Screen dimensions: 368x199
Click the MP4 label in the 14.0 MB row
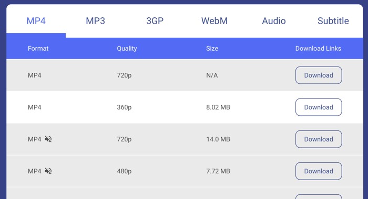click(x=35, y=139)
